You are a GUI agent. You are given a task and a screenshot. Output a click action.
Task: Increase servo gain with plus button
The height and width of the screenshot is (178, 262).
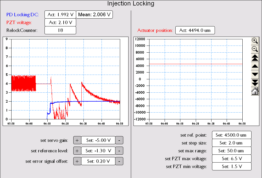click(77, 140)
